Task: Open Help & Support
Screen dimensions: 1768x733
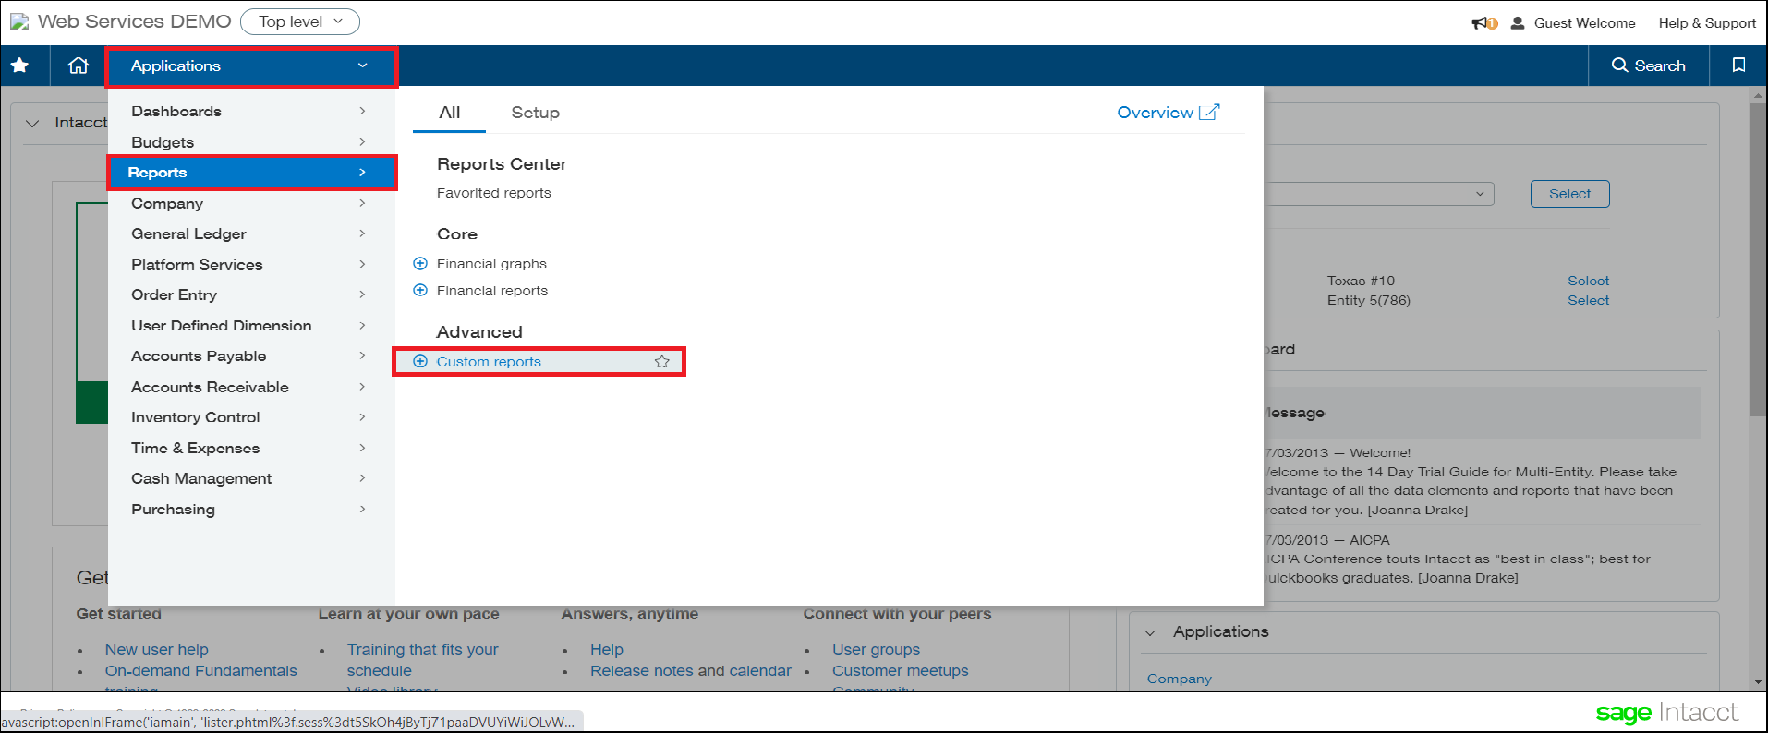Action: pos(1707,23)
